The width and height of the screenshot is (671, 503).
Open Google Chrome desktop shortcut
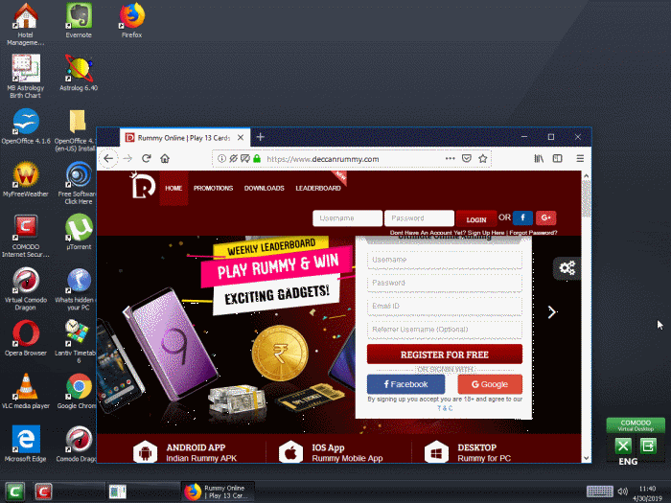(76, 391)
